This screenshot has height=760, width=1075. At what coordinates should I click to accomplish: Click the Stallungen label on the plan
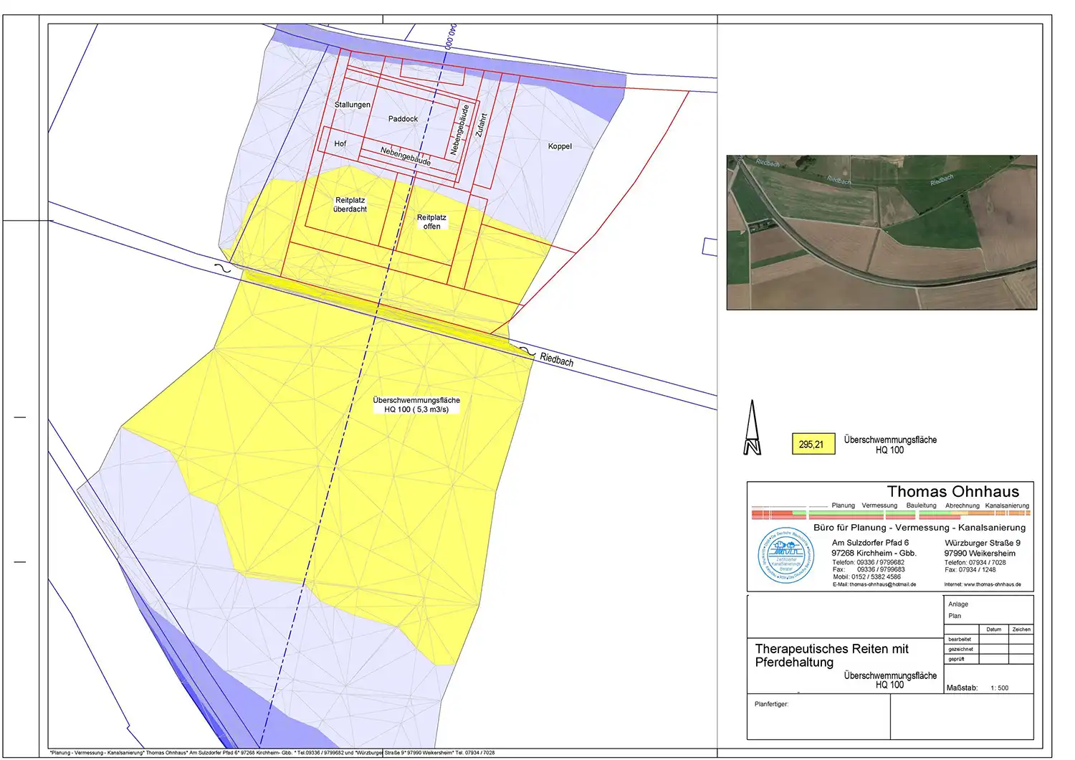coord(353,105)
